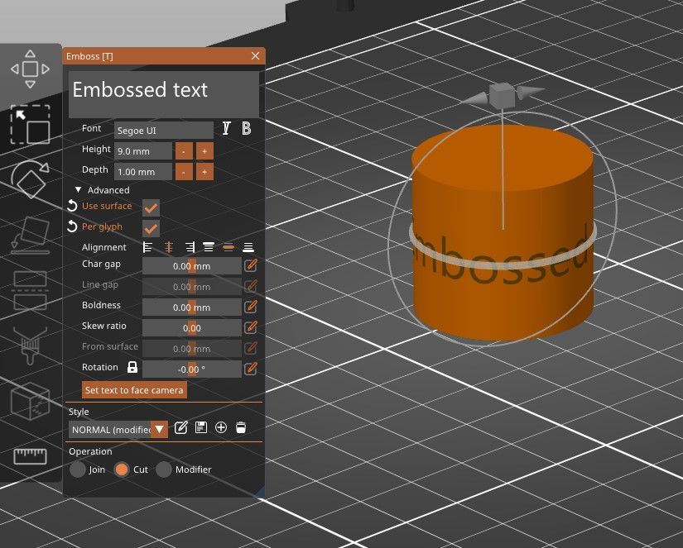The image size is (683, 548).
Task: Align text to horizontal center
Action: (169, 247)
